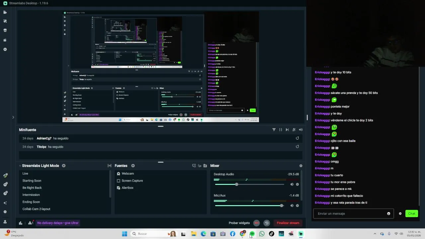425x239 pixels.
Task: Skip the current alert in Minifuente
Action: [287, 130]
